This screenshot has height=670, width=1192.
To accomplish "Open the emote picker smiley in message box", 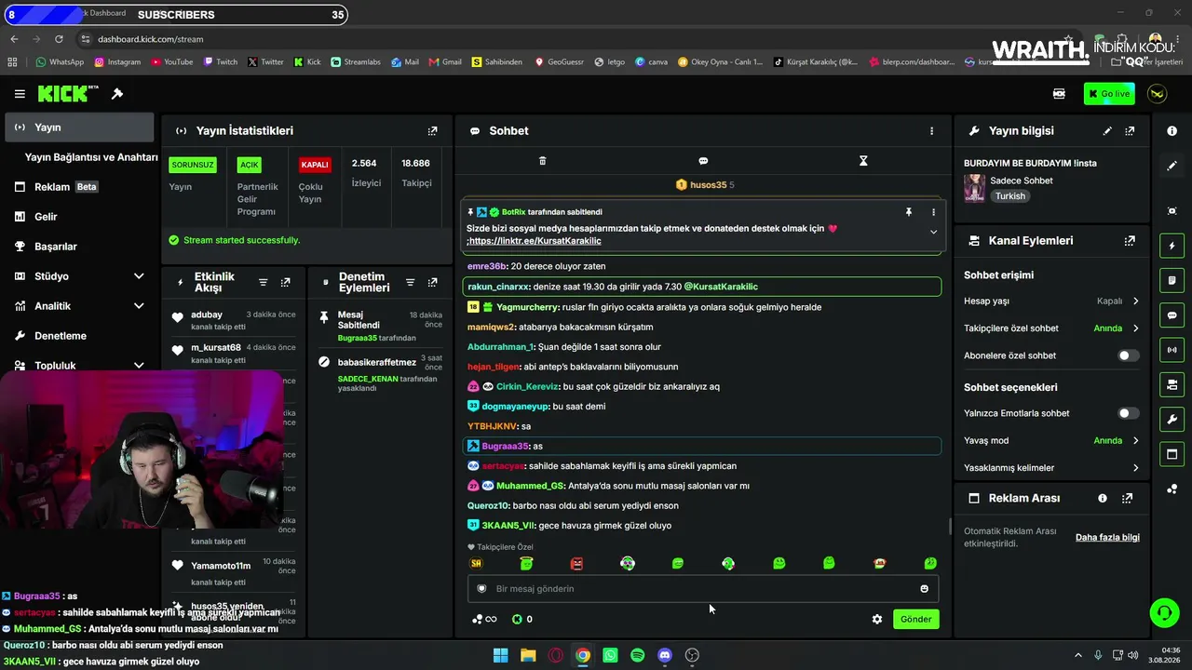I will coord(924,589).
